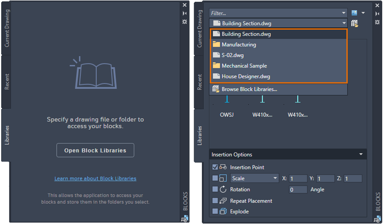Open properties gear of left Blocks palette
The height and width of the screenshot is (224, 383).
[x=185, y=22]
